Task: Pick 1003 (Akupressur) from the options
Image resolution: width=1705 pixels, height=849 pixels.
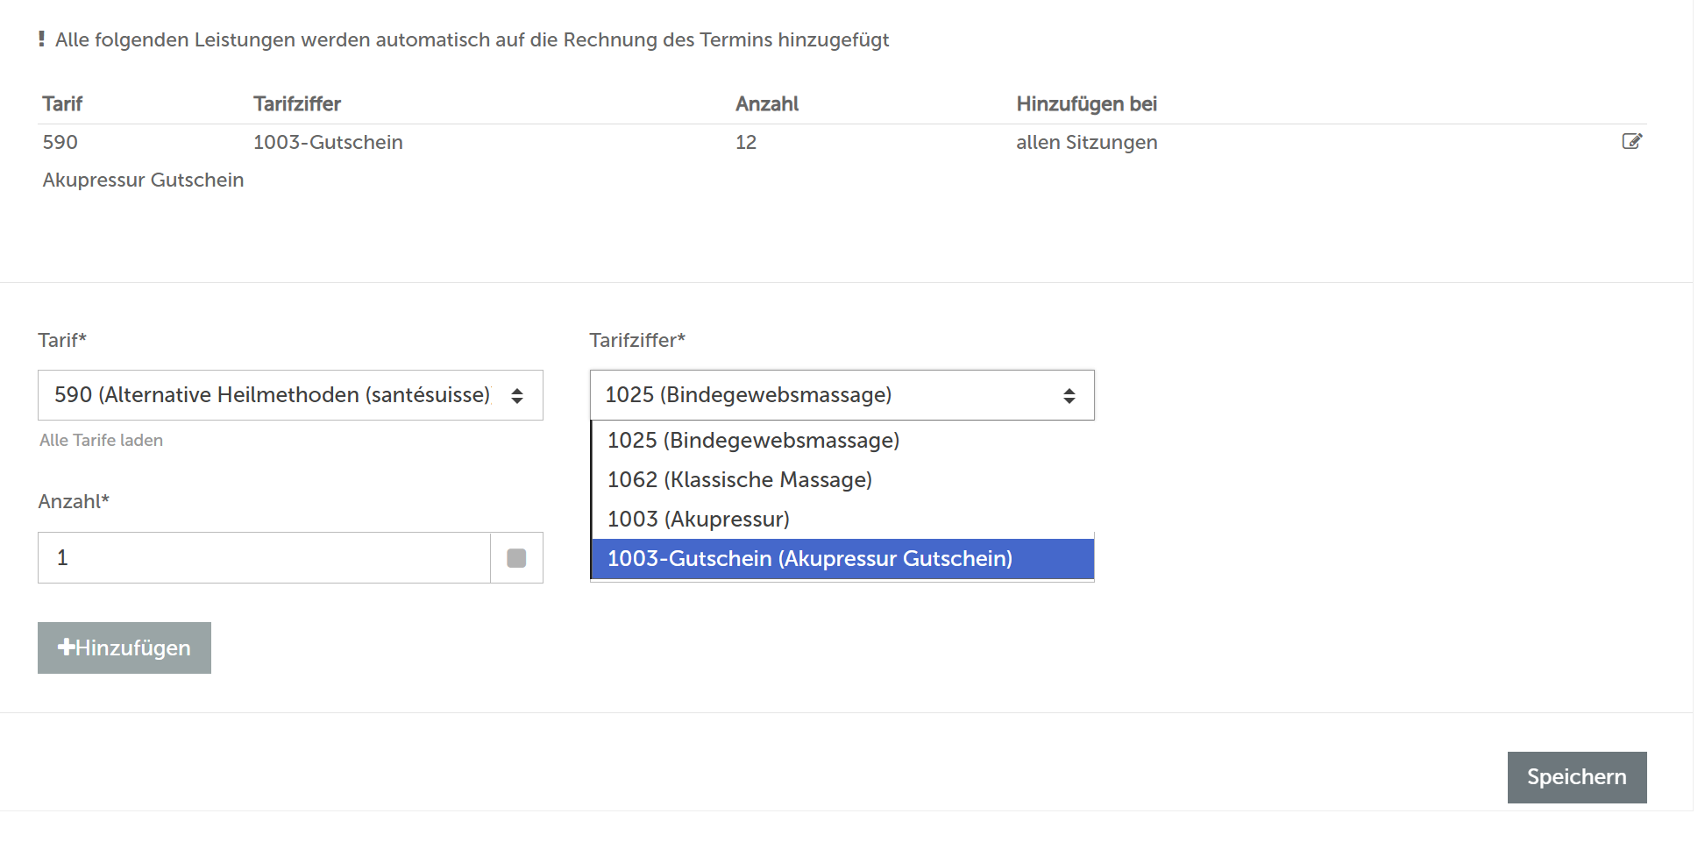Action: click(698, 519)
